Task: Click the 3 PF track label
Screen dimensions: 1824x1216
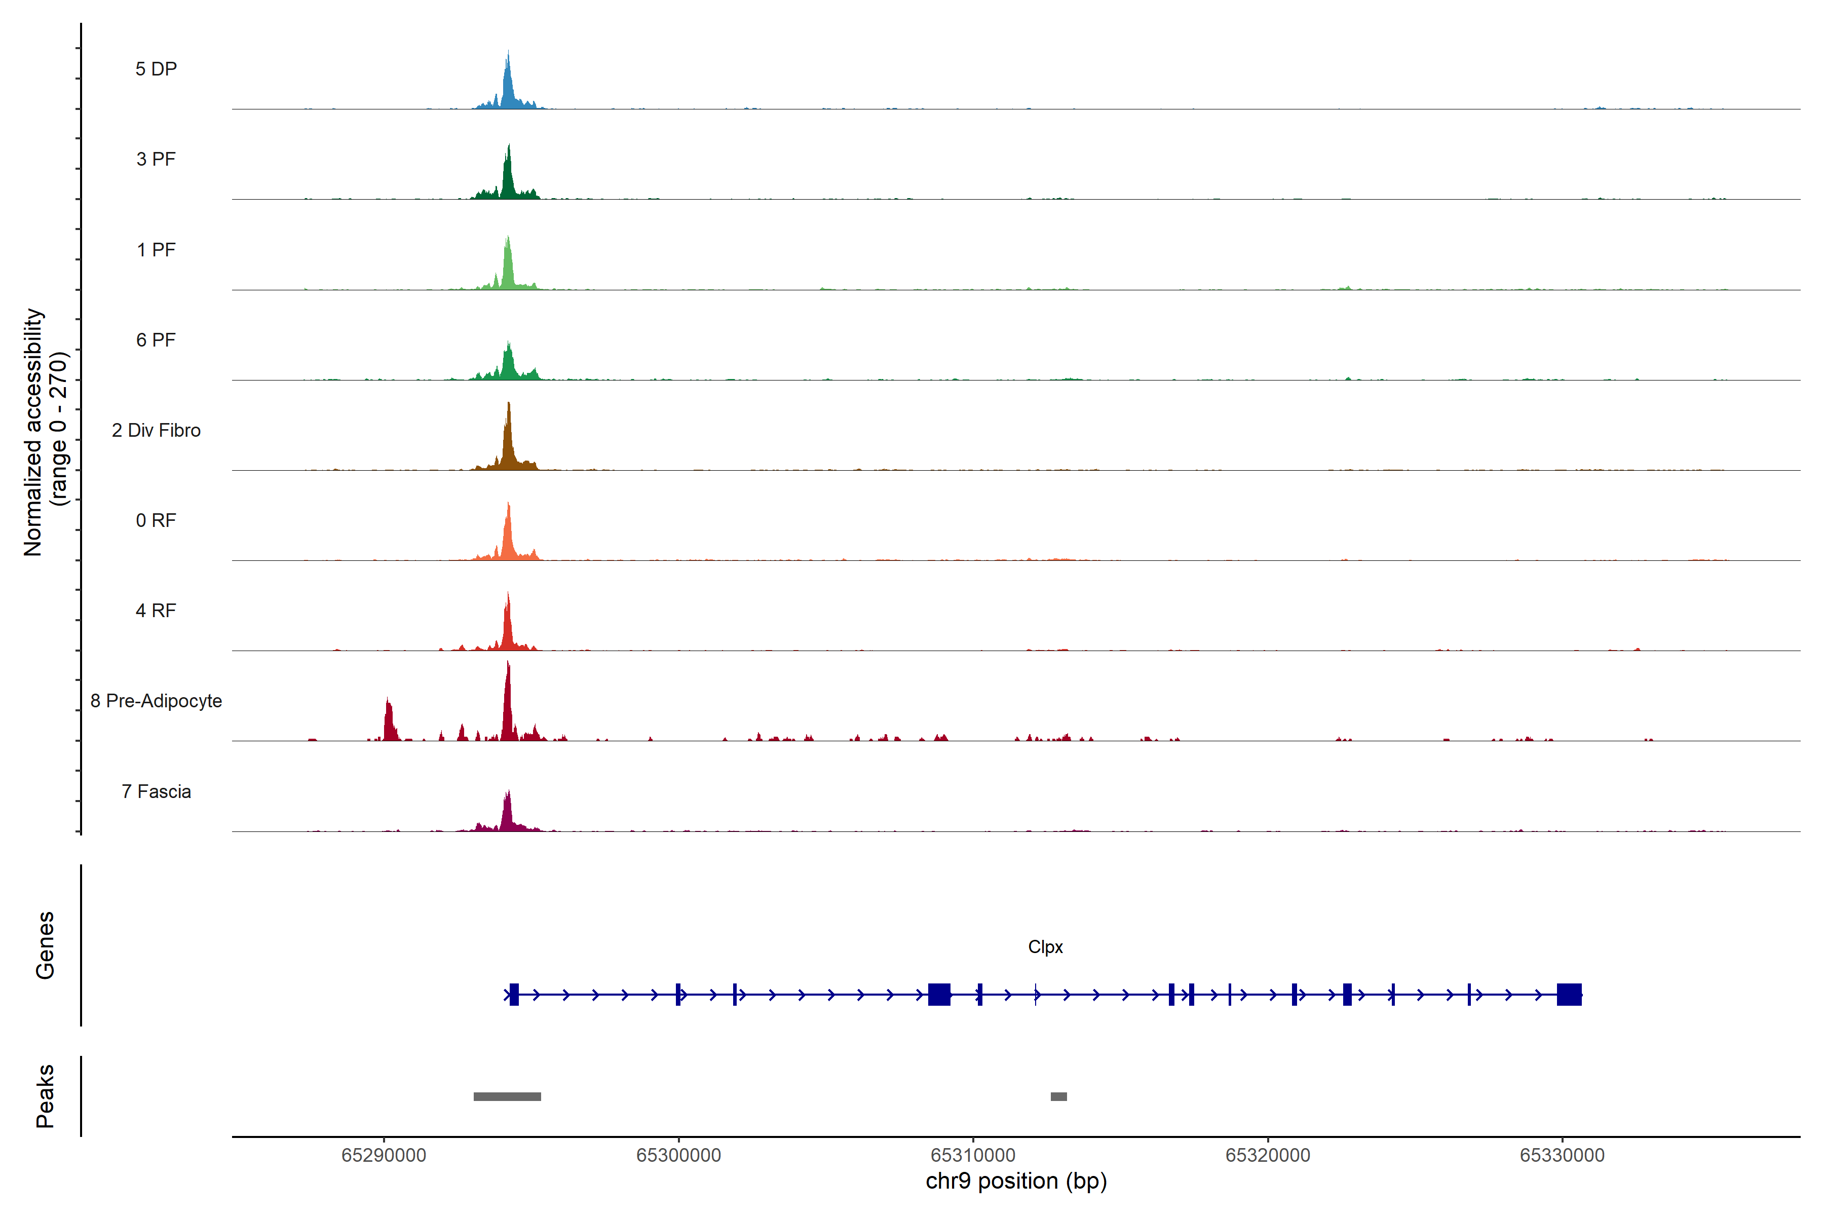Action: pos(156,159)
